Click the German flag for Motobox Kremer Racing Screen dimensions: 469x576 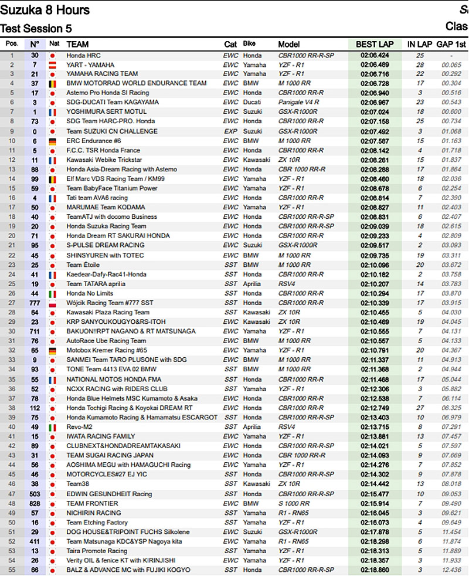tap(54, 351)
